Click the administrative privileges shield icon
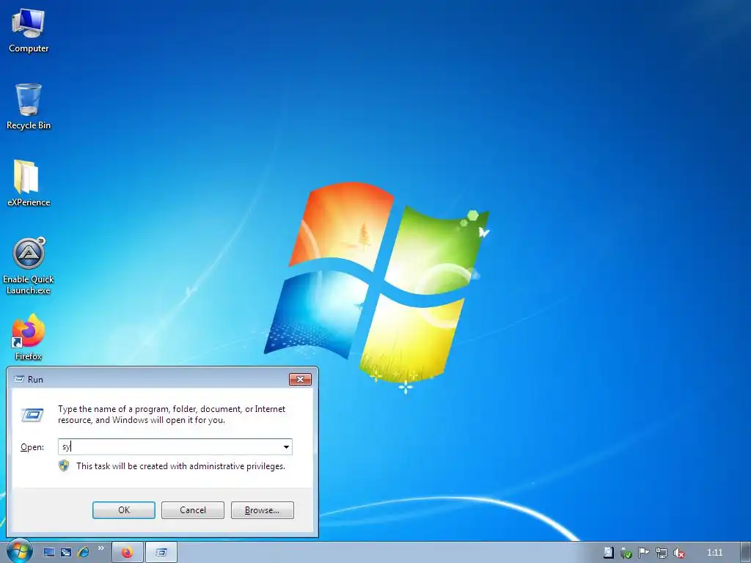751x563 pixels. pos(64,466)
